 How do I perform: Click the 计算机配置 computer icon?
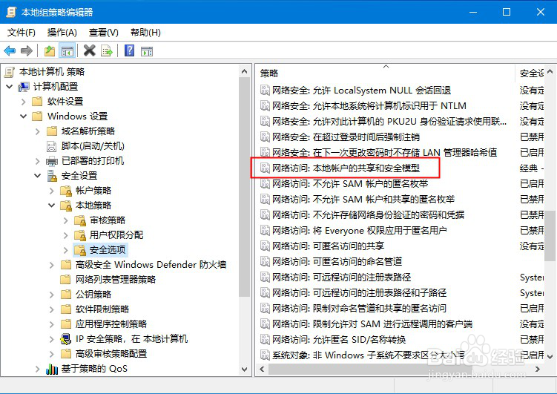click(x=24, y=87)
